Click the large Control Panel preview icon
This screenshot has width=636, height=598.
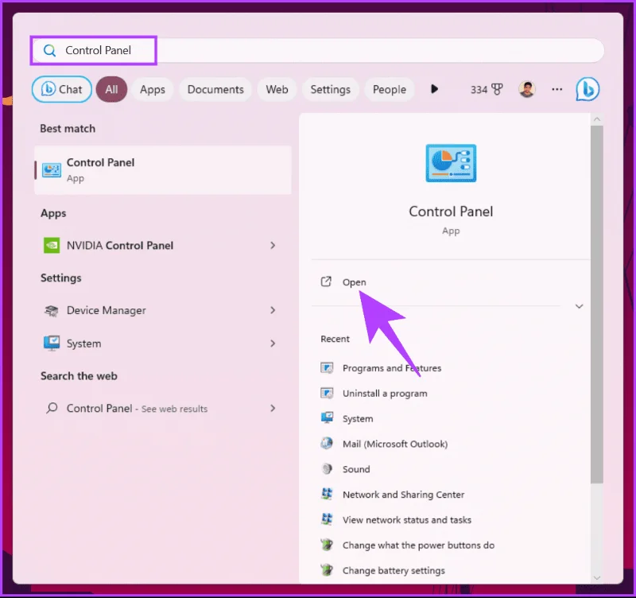tap(451, 163)
